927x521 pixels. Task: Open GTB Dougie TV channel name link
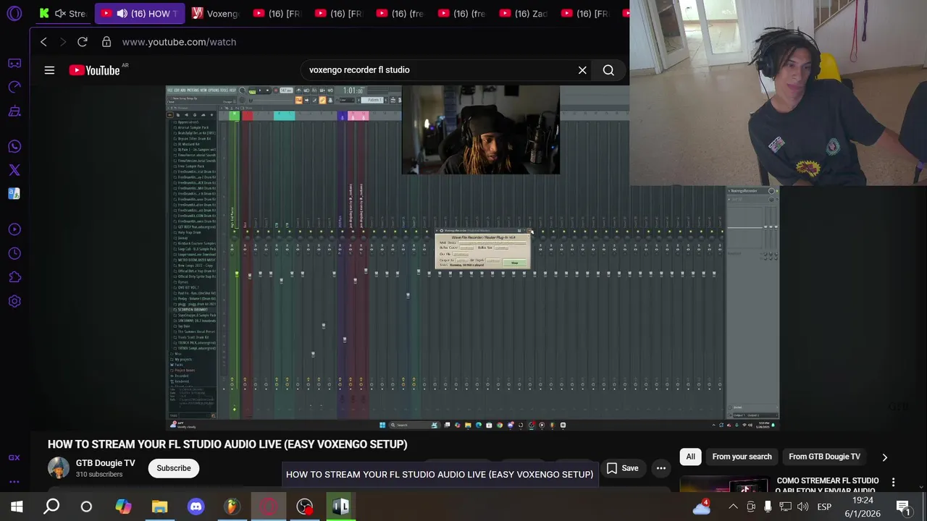106,463
